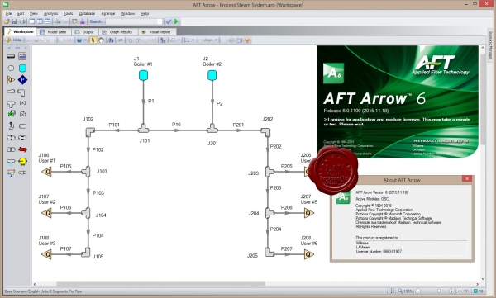Select the J101 tee junction on canvas
This screenshot has width=496, height=298.
[143, 129]
